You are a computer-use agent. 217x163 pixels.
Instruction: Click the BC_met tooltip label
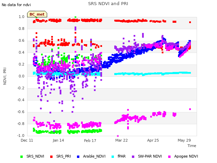(x=37, y=14)
